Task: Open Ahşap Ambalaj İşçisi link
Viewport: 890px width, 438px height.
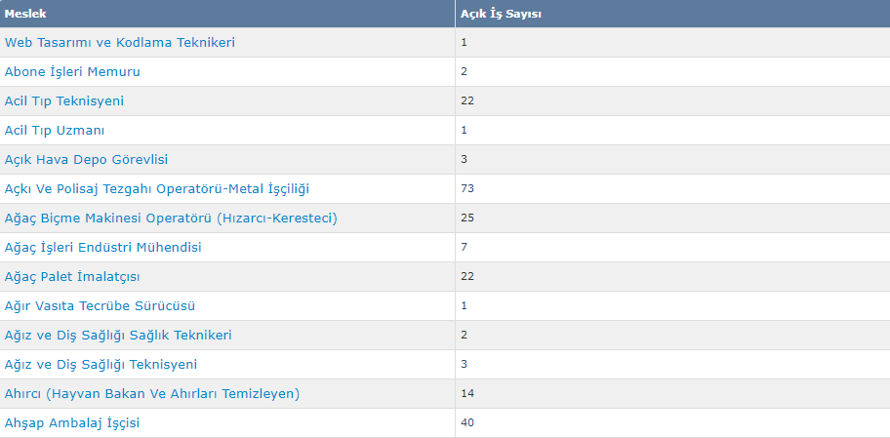Action: coord(72,423)
